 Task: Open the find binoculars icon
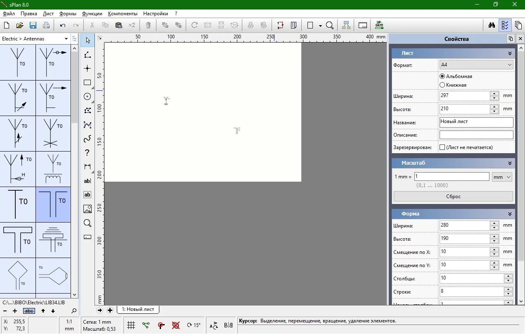pyautogui.click(x=492, y=25)
